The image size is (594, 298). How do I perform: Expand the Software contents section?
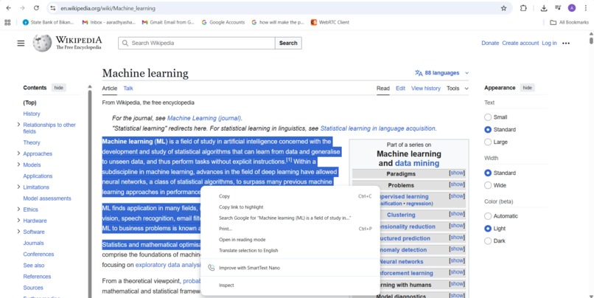click(x=18, y=232)
